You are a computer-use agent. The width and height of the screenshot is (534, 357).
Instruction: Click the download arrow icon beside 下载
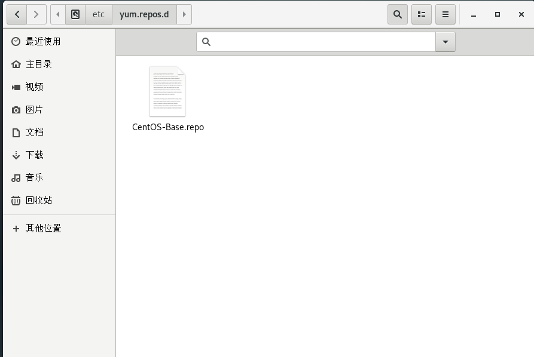click(16, 155)
